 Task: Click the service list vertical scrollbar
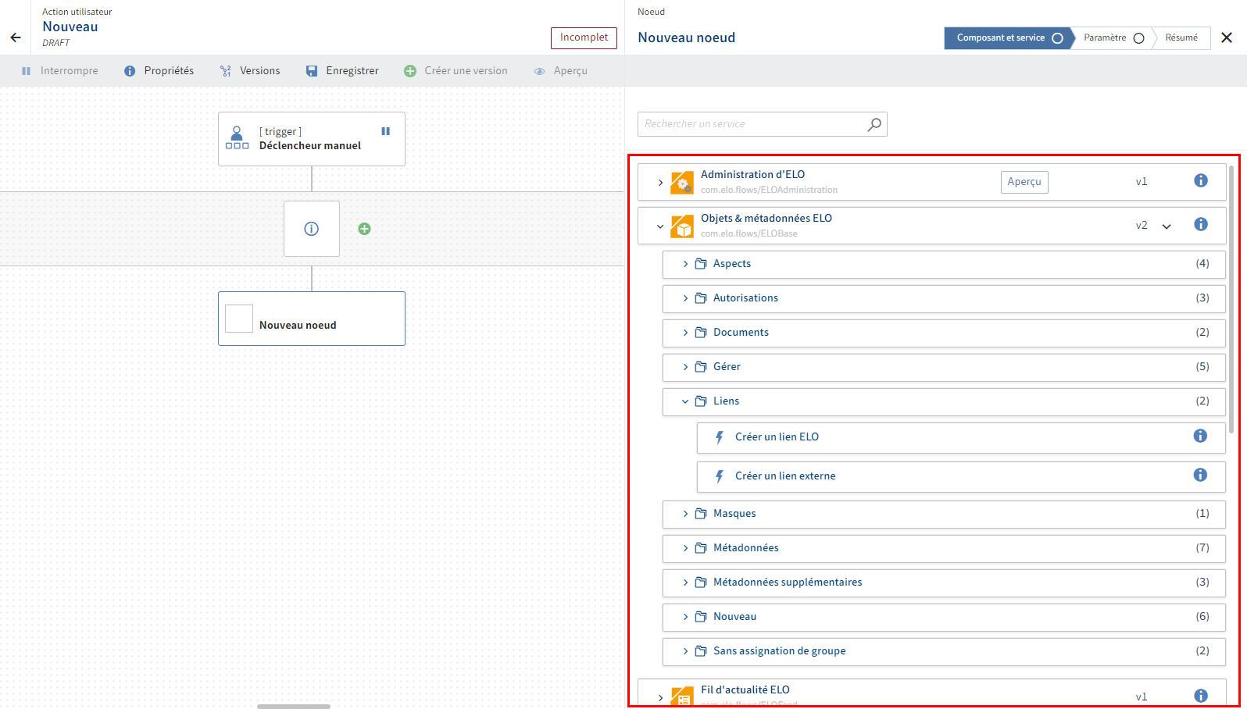point(1232,299)
